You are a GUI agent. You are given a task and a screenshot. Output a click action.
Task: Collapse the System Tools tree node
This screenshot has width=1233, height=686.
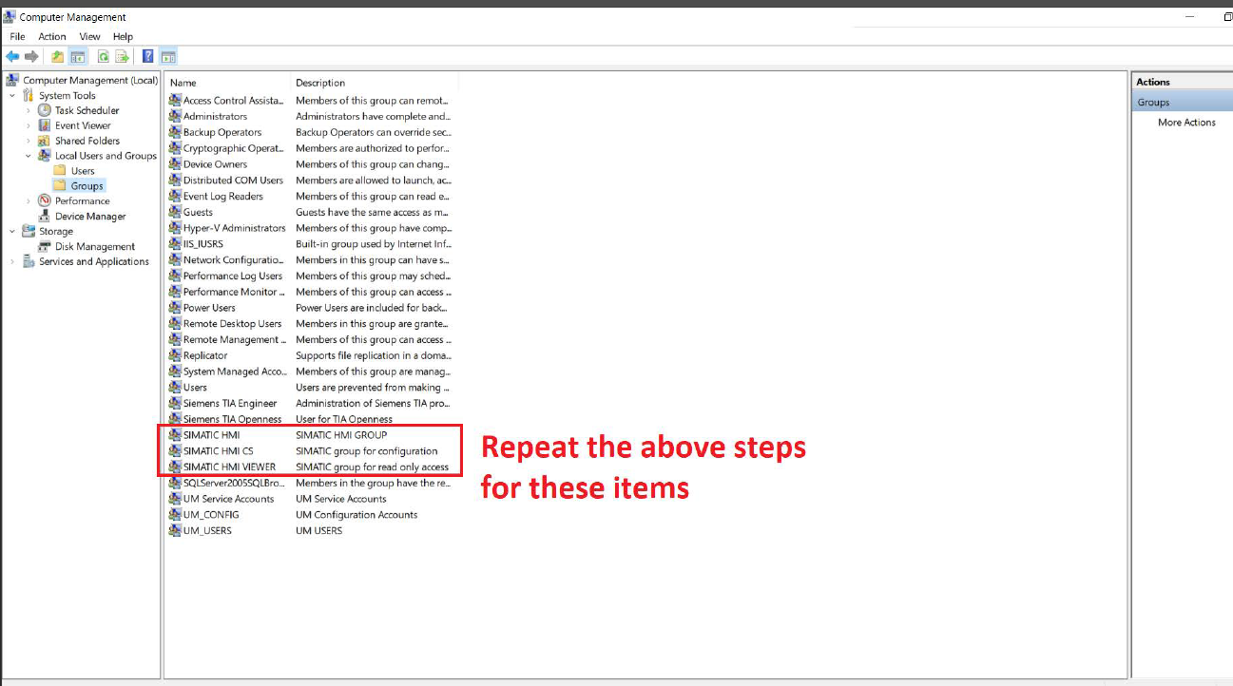coord(12,95)
